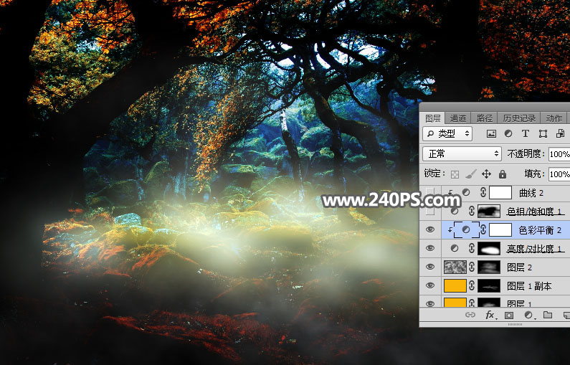The width and height of the screenshot is (570, 365).
Task: Click the lock all padlock icon
Action: tap(503, 174)
